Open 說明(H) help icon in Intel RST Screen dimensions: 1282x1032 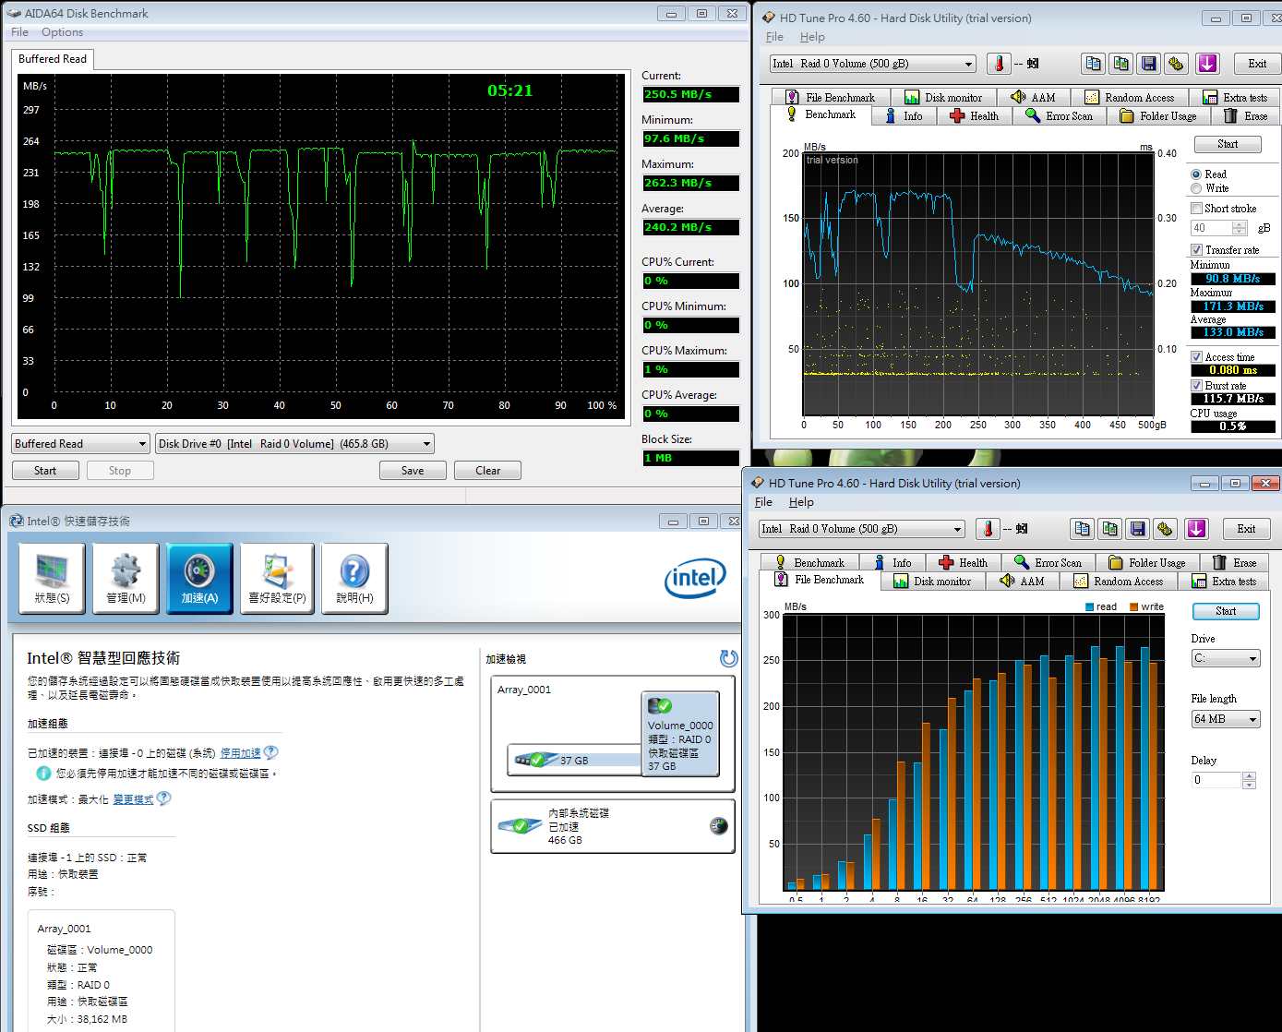pos(354,579)
